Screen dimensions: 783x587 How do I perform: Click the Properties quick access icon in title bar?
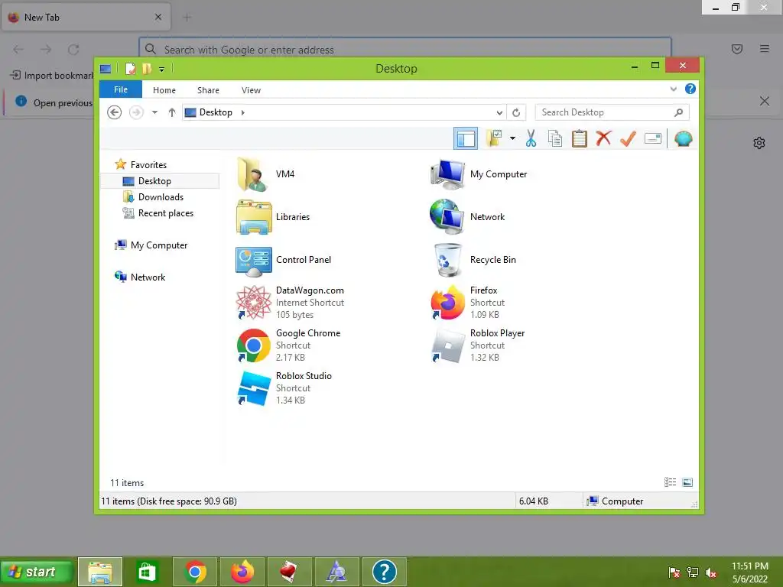[130, 68]
